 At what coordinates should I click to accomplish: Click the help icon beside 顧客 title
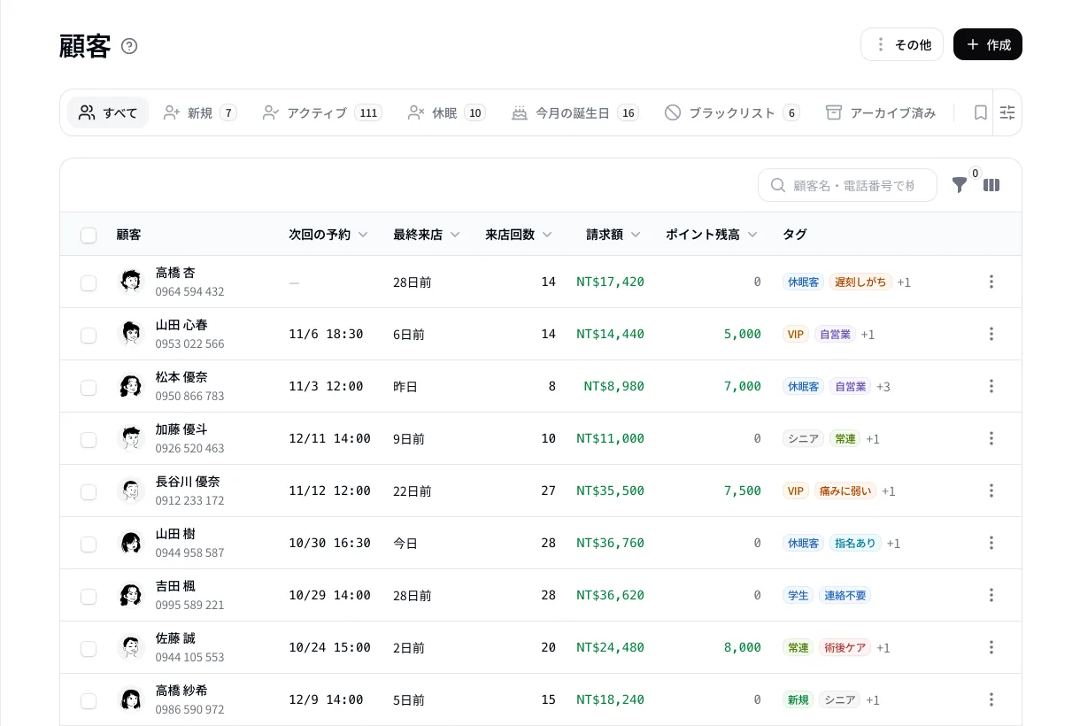coord(129,46)
